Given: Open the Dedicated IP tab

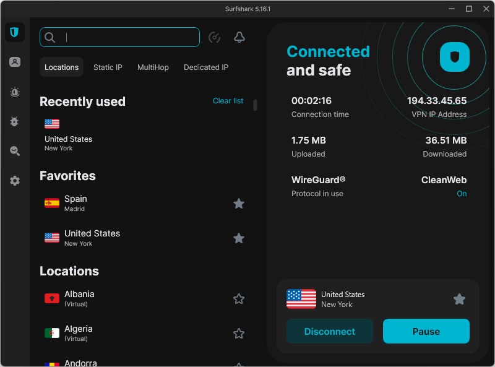Looking at the screenshot, I should tap(206, 67).
